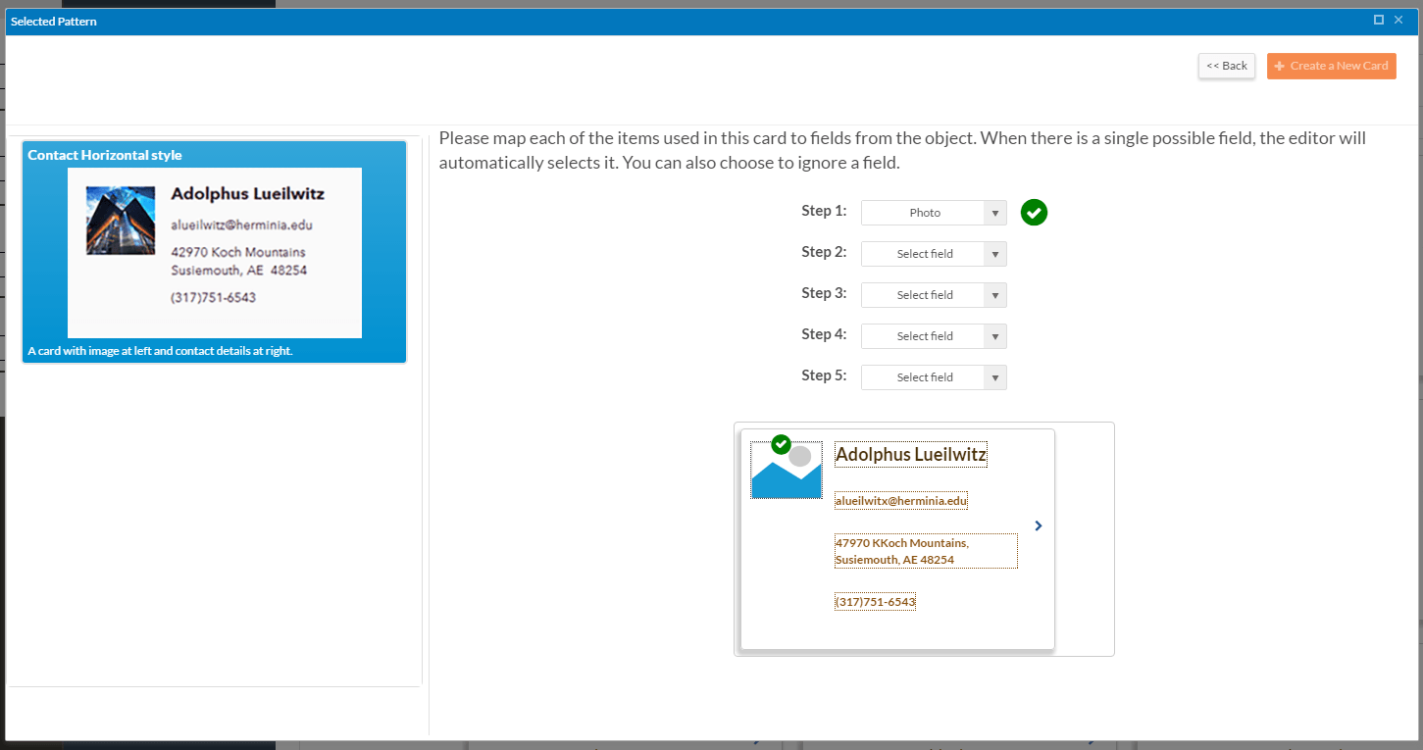Open the Step 2 Select field dropdown
1423x750 pixels.
[933, 254]
